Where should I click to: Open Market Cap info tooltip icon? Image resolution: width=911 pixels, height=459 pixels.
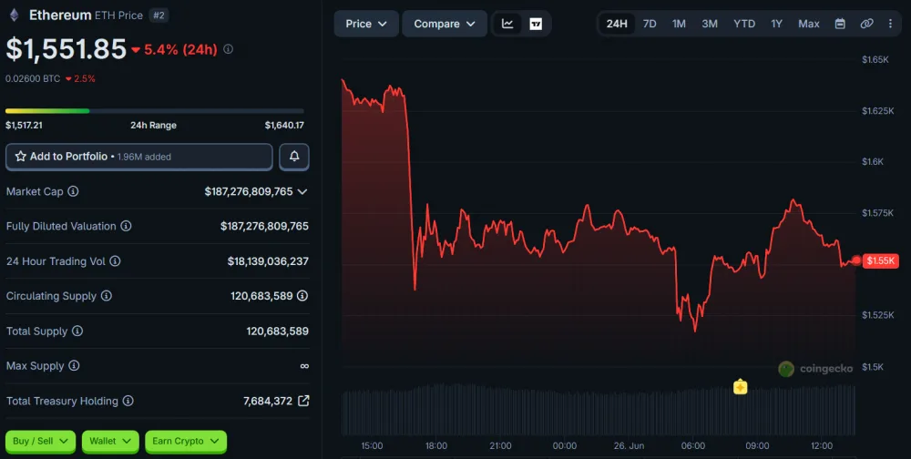tap(73, 191)
